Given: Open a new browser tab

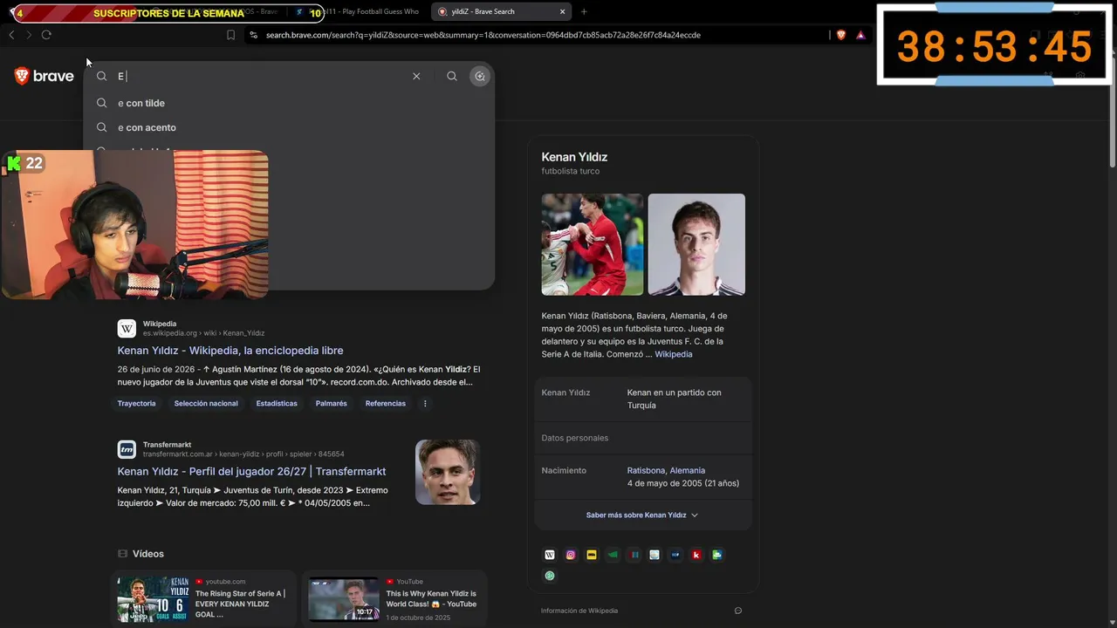Looking at the screenshot, I should pyautogui.click(x=584, y=12).
